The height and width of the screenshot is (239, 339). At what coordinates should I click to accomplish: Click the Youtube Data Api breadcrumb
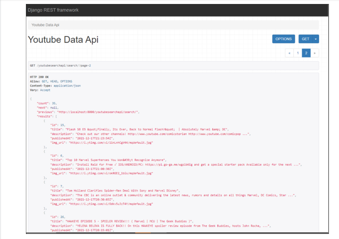click(46, 25)
